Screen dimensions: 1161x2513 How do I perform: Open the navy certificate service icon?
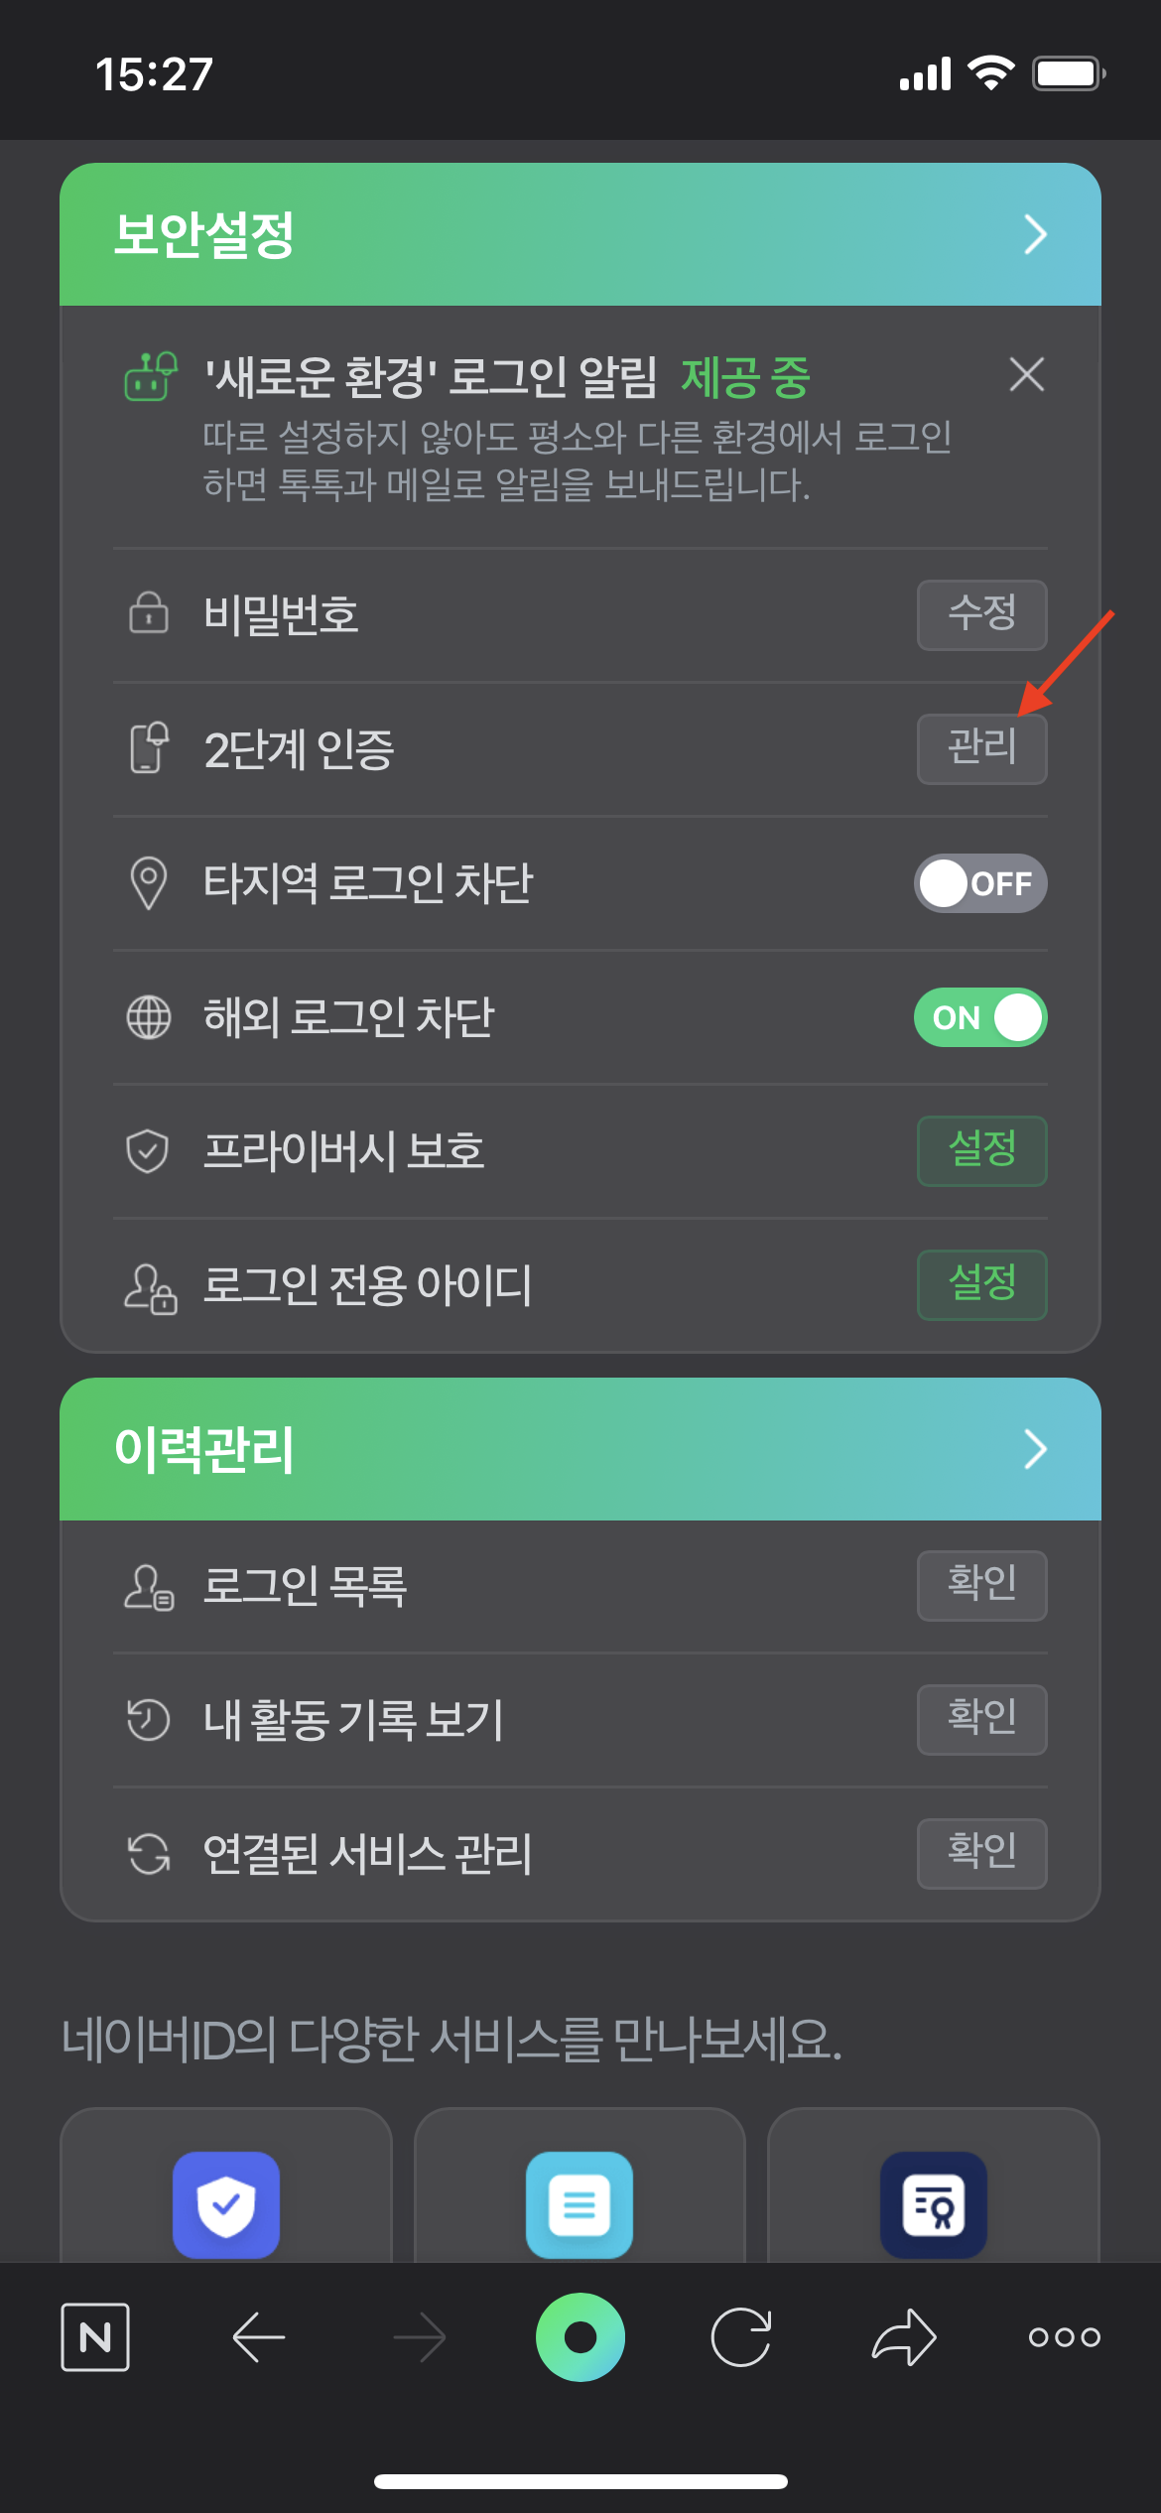[933, 2204]
